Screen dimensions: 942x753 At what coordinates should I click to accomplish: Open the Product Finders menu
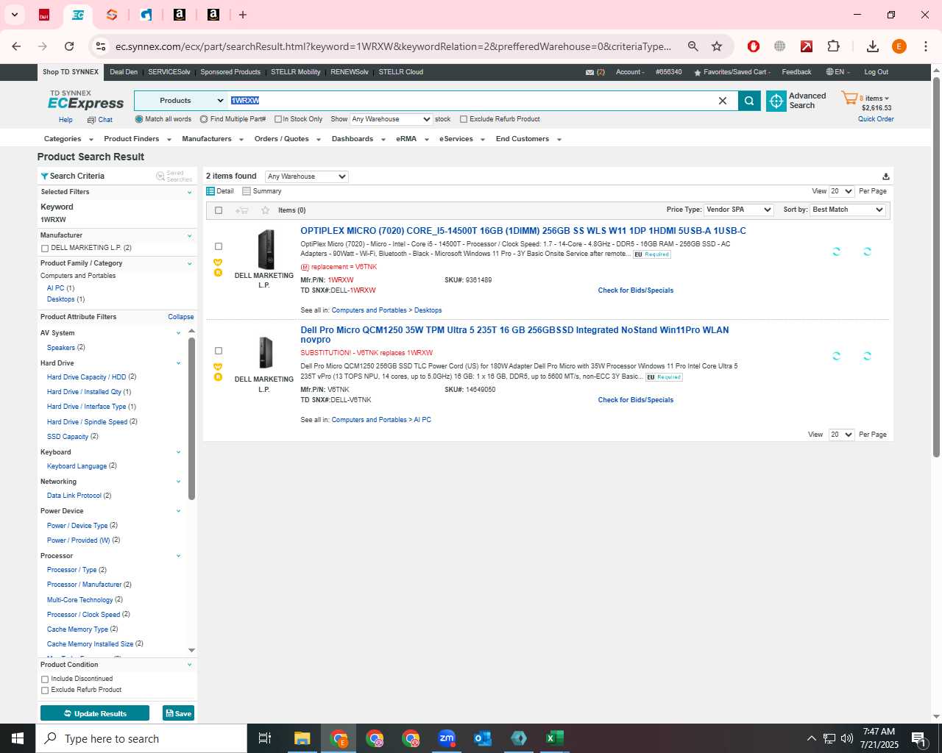[x=137, y=139]
